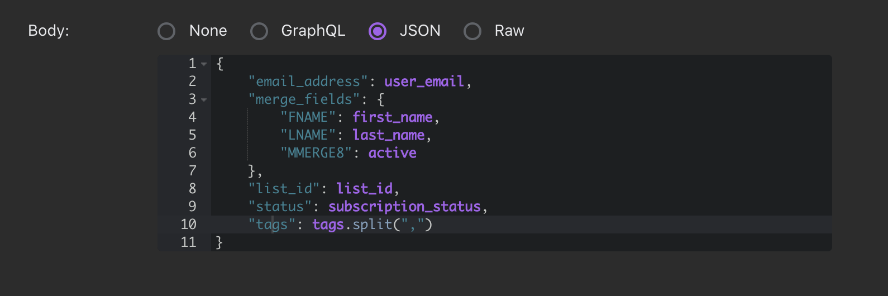The height and width of the screenshot is (296, 888).
Task: Click the Body label
Action: point(49,31)
